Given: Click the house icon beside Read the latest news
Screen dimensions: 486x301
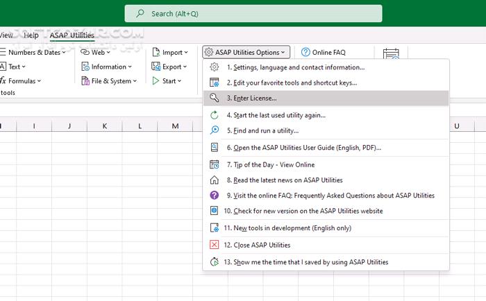Looking at the screenshot, I should [x=214, y=180].
